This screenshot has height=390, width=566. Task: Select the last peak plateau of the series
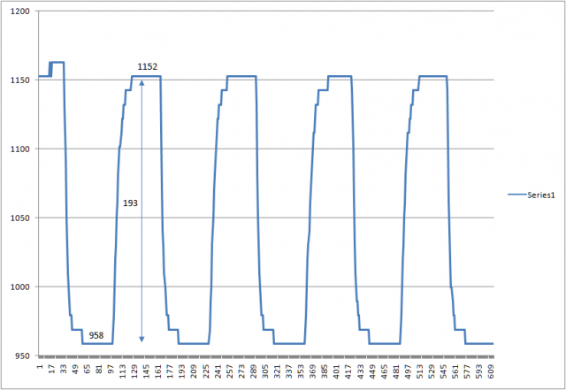(432, 76)
